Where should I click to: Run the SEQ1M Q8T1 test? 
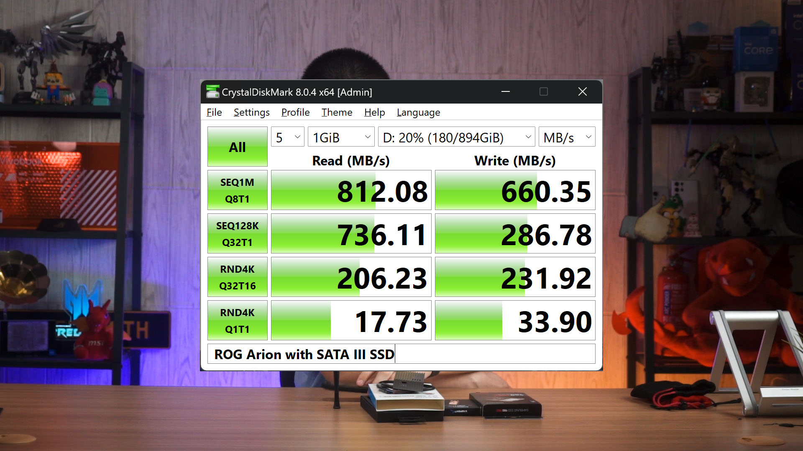[x=237, y=190]
